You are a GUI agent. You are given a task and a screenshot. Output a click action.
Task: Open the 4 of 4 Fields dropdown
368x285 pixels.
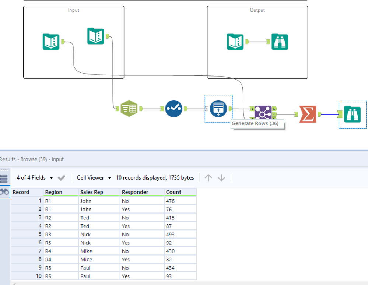tap(35, 177)
